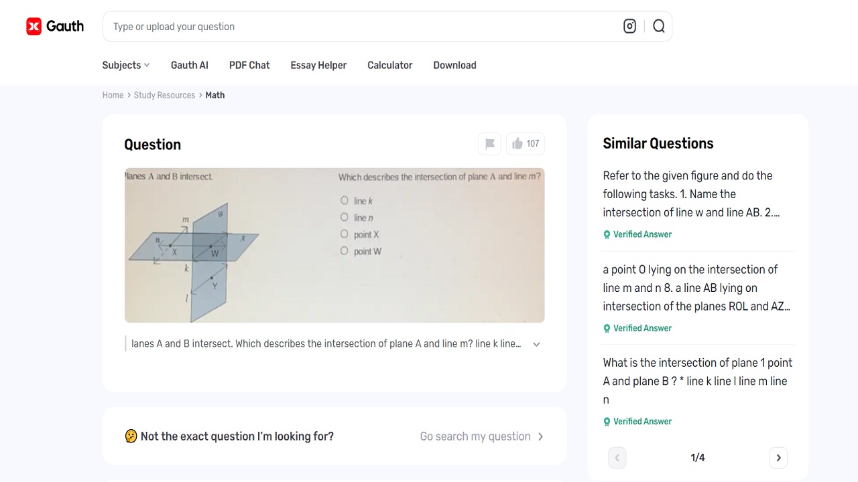Open Instagram photo upload option
Viewport: 858px width, 482px height.
click(629, 25)
